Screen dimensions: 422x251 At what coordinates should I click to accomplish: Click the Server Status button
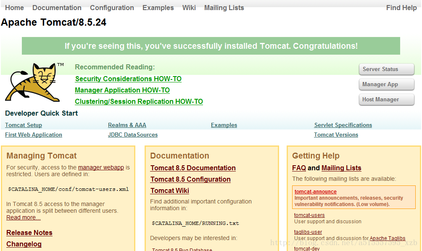[x=386, y=69]
